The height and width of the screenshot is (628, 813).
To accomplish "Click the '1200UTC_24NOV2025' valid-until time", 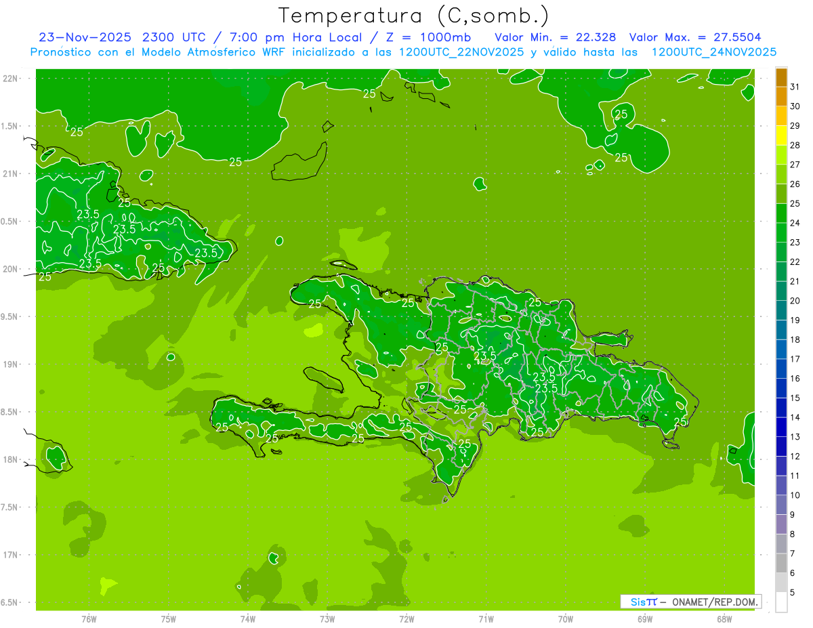I will (713, 52).
